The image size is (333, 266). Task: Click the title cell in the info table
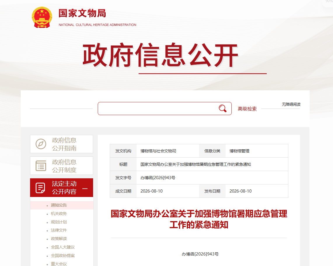click(x=212, y=164)
